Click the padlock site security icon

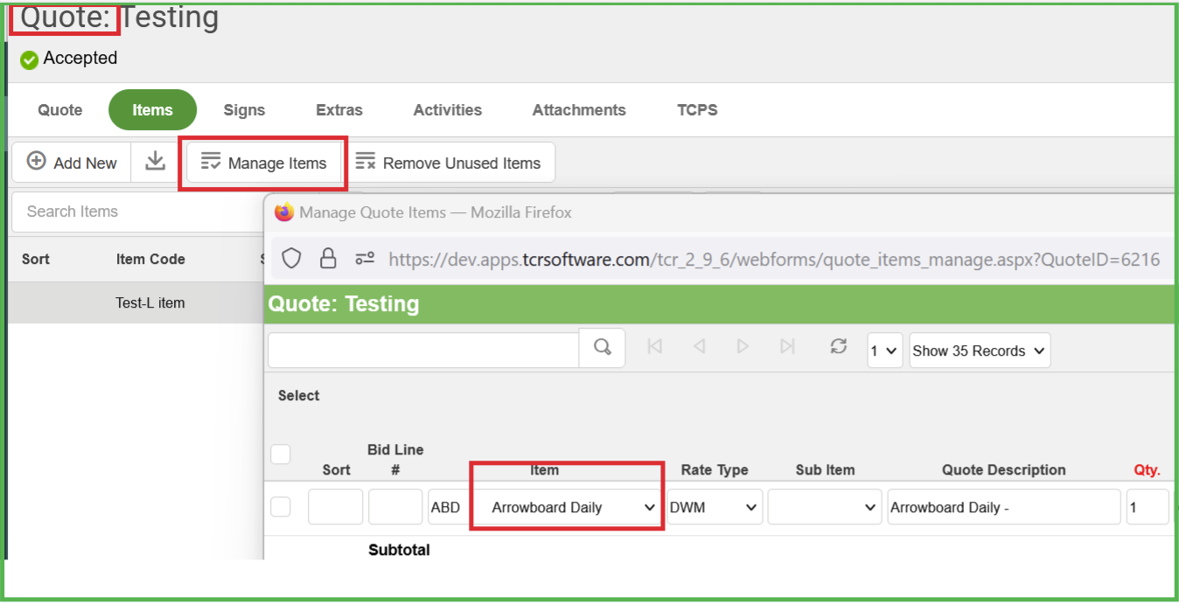coord(328,259)
